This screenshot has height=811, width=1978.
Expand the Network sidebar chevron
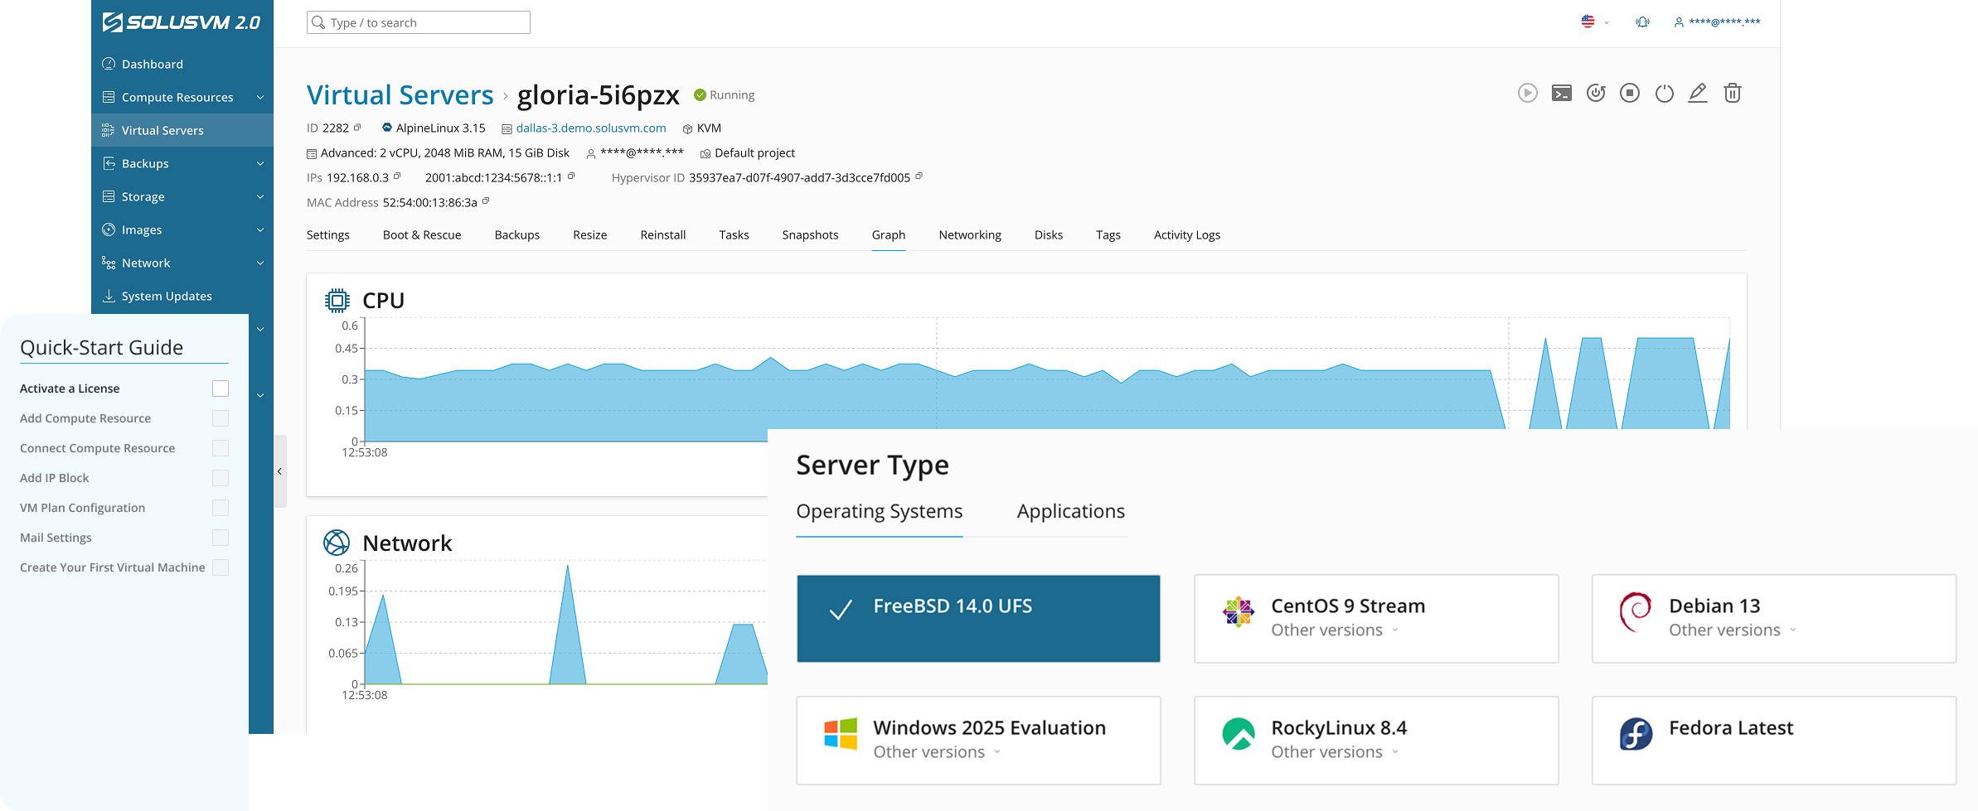(260, 263)
